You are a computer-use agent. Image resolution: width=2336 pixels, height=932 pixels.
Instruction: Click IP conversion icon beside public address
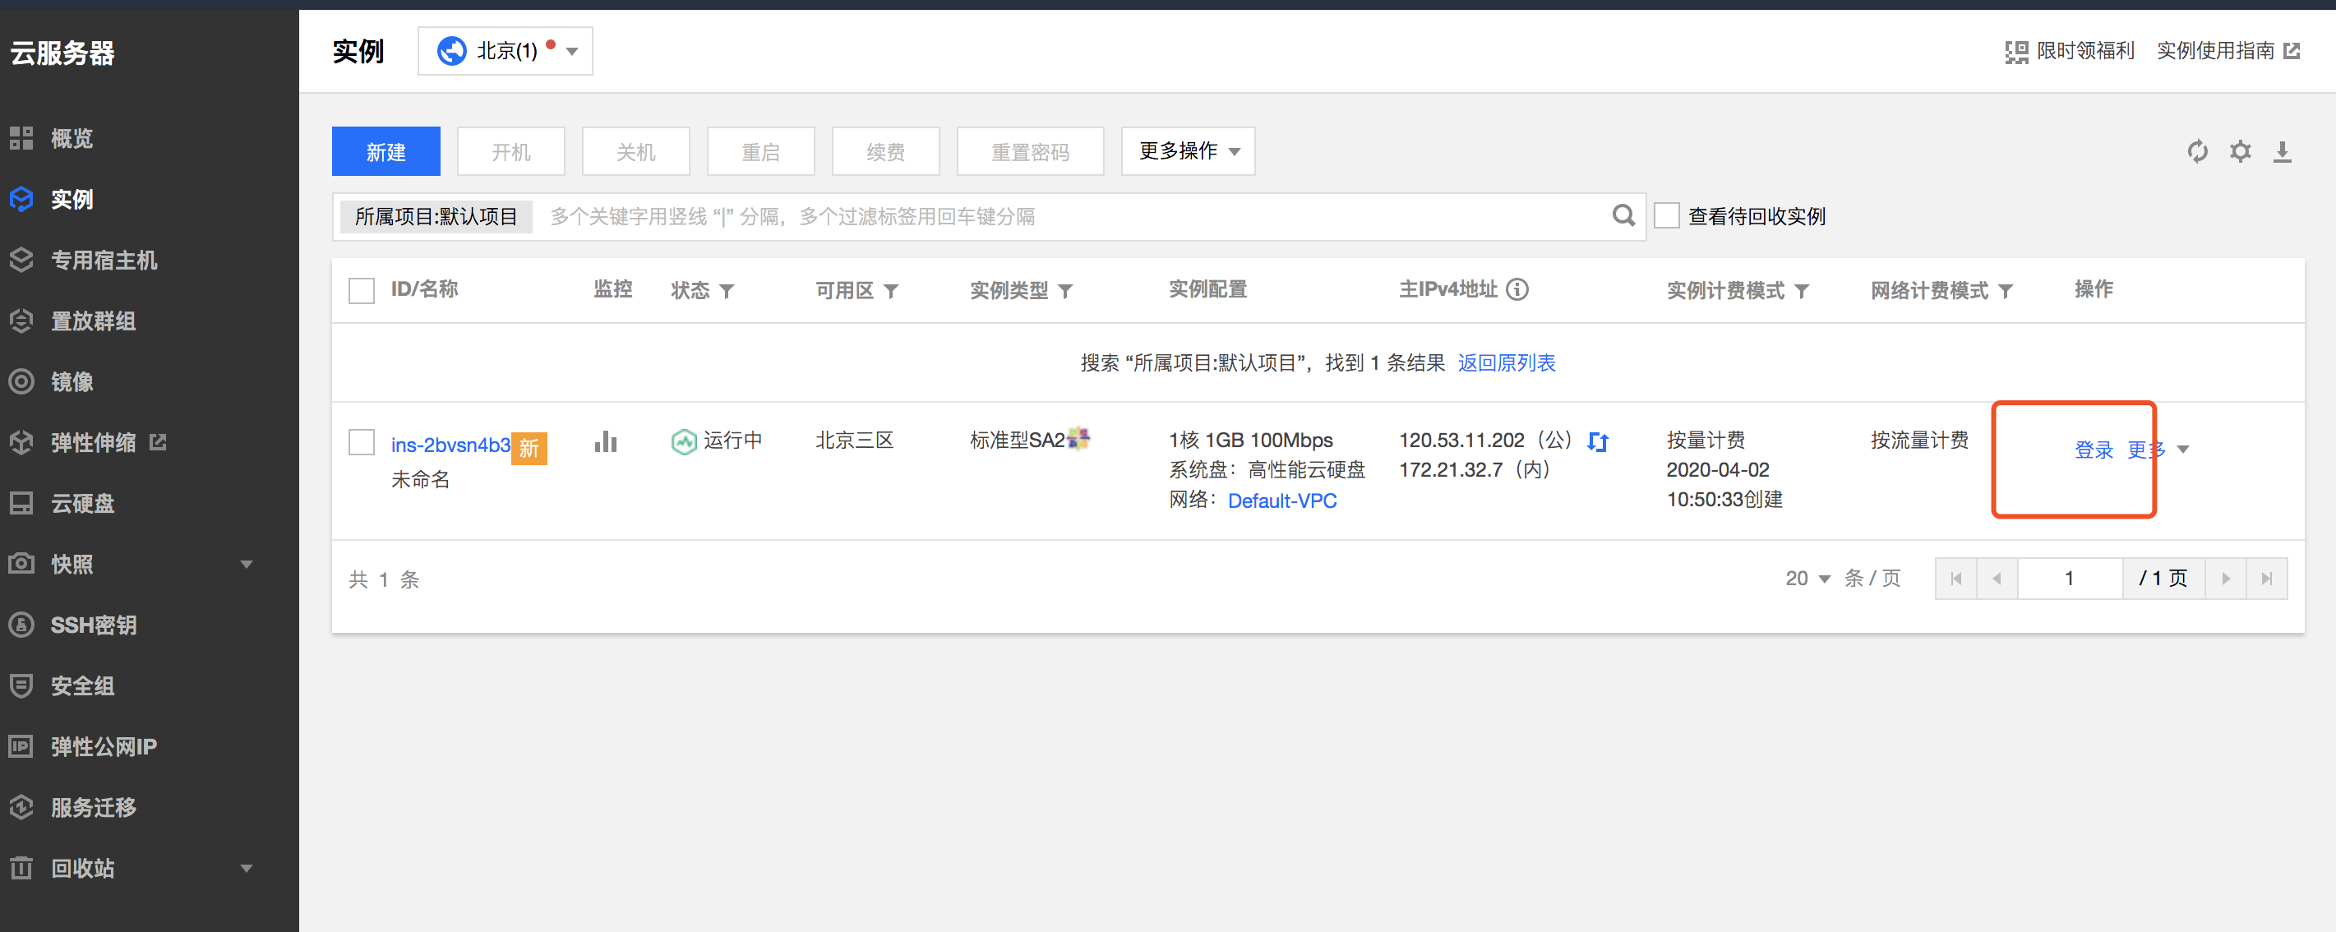[1598, 442]
